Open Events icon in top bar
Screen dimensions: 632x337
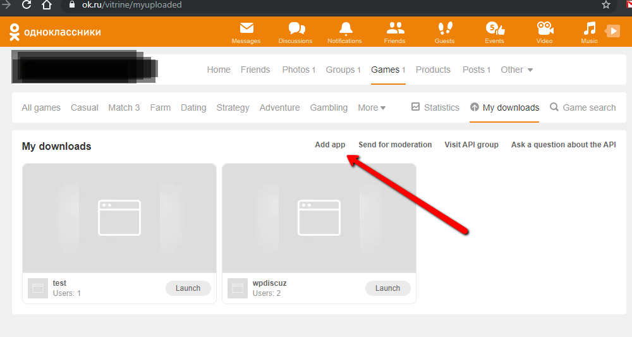(494, 29)
